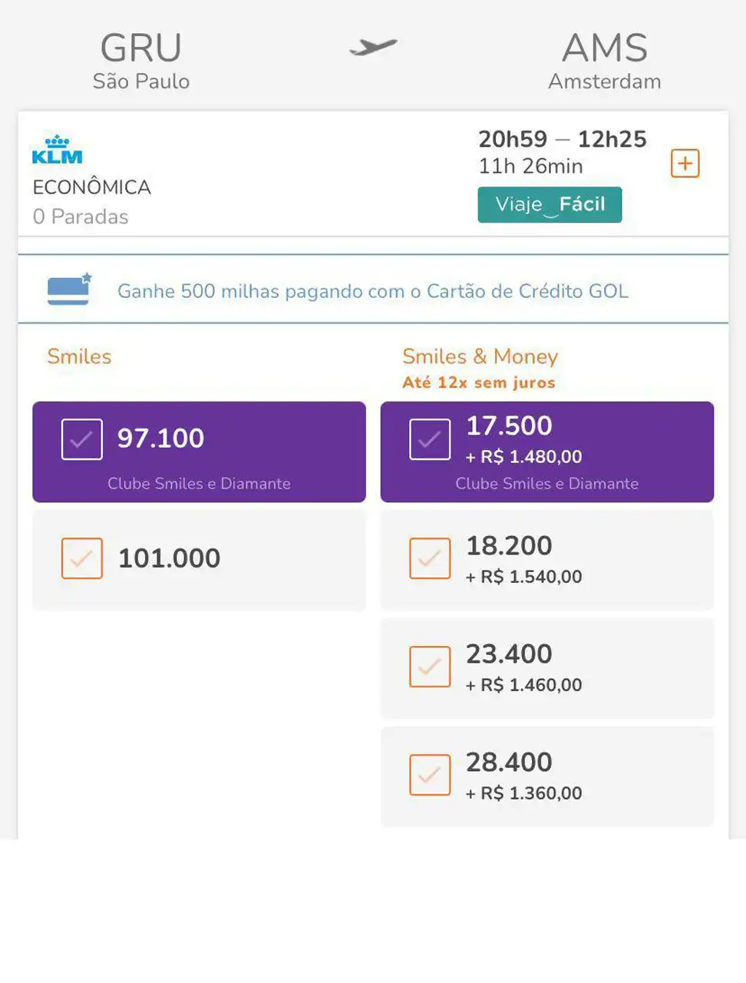Check 18.200 miles plus R$ 1.540,00 option
Viewport: 746px width, 983px height.
(x=430, y=558)
